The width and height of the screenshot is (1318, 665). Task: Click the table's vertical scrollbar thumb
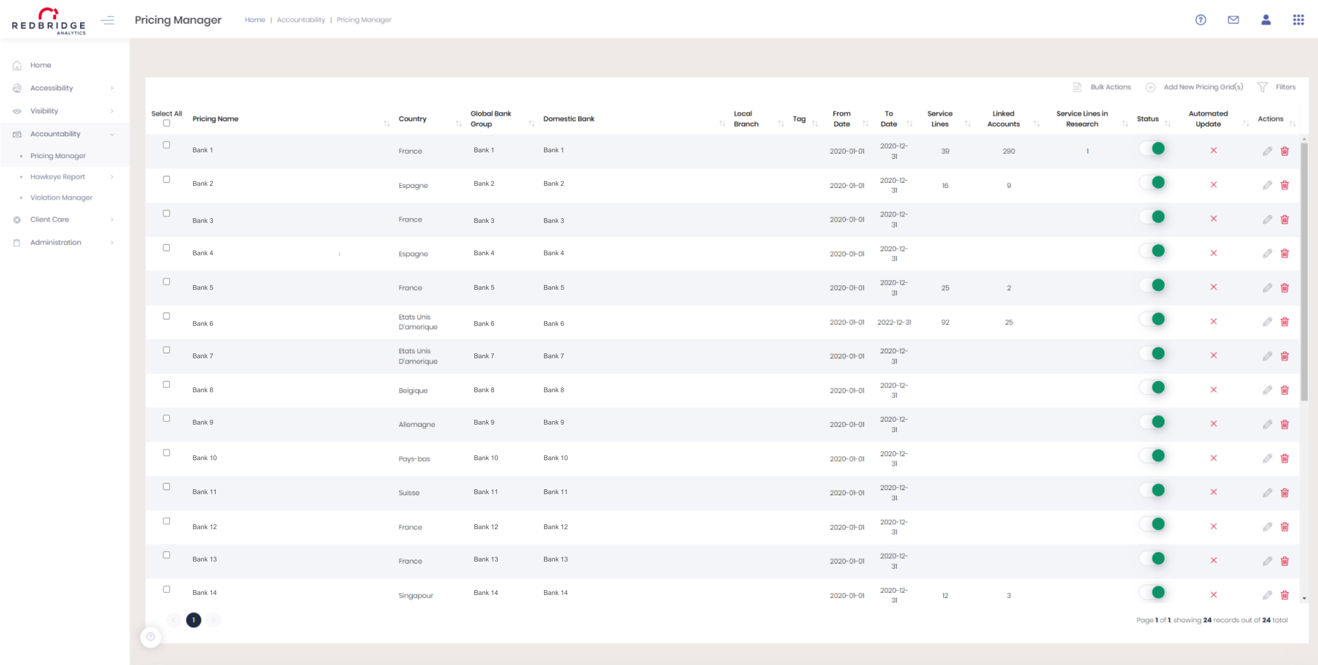click(x=1304, y=271)
